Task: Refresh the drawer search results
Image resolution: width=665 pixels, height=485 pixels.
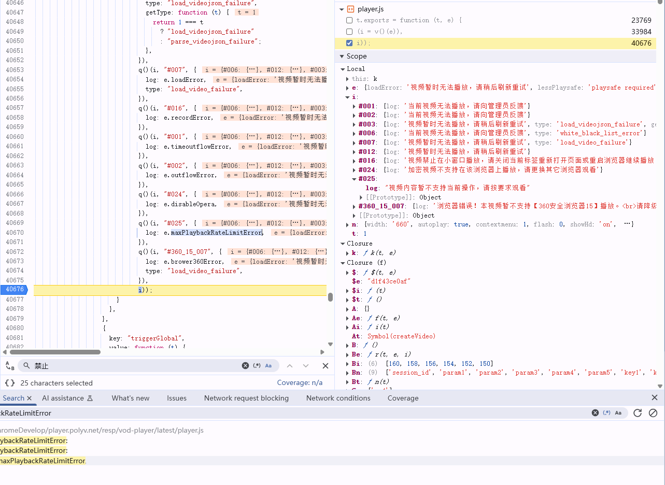Action: [x=638, y=413]
